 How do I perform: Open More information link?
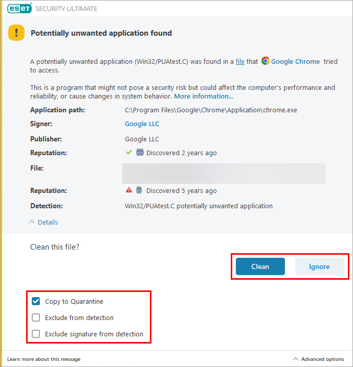pos(204,96)
